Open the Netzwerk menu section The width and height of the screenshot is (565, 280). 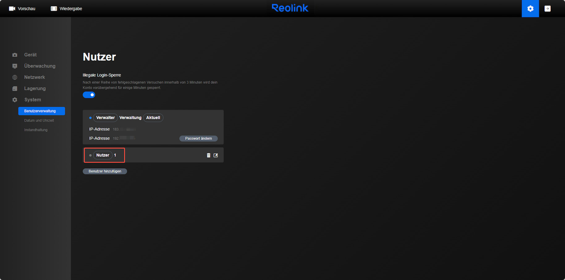(35, 77)
